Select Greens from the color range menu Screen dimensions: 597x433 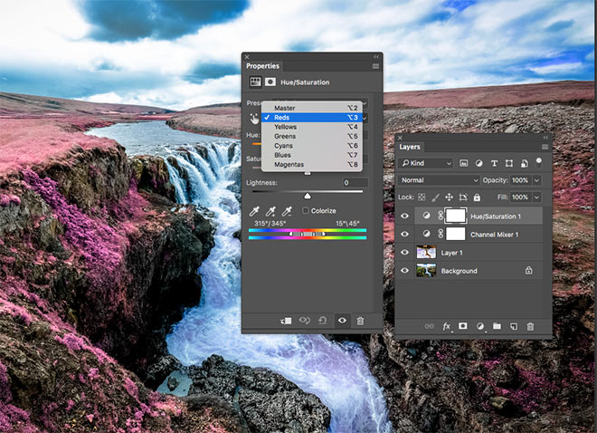click(x=312, y=136)
